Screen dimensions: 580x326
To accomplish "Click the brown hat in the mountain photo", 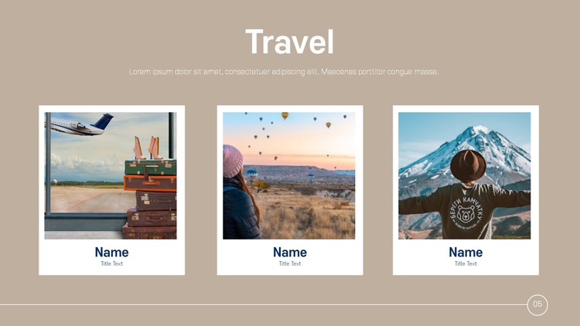I will (468, 165).
